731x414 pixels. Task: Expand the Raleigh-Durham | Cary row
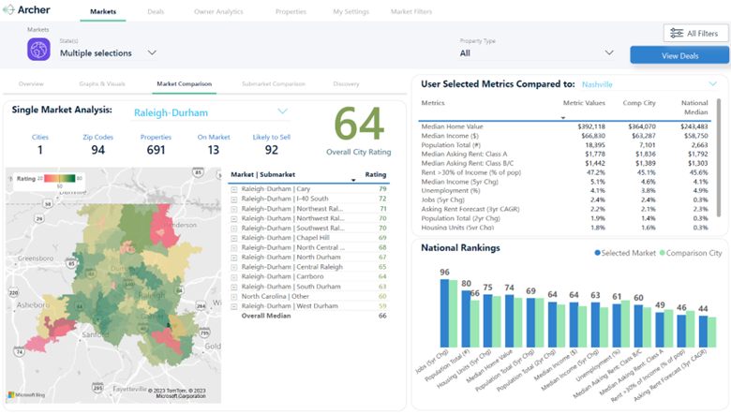pyautogui.click(x=234, y=189)
